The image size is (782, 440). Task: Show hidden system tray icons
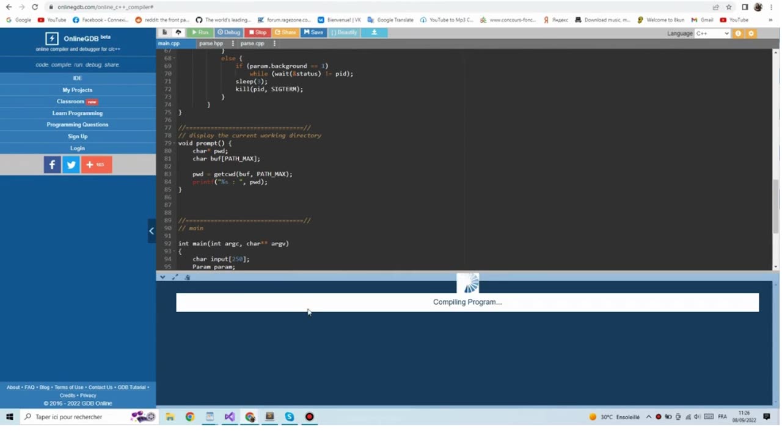pos(648,417)
